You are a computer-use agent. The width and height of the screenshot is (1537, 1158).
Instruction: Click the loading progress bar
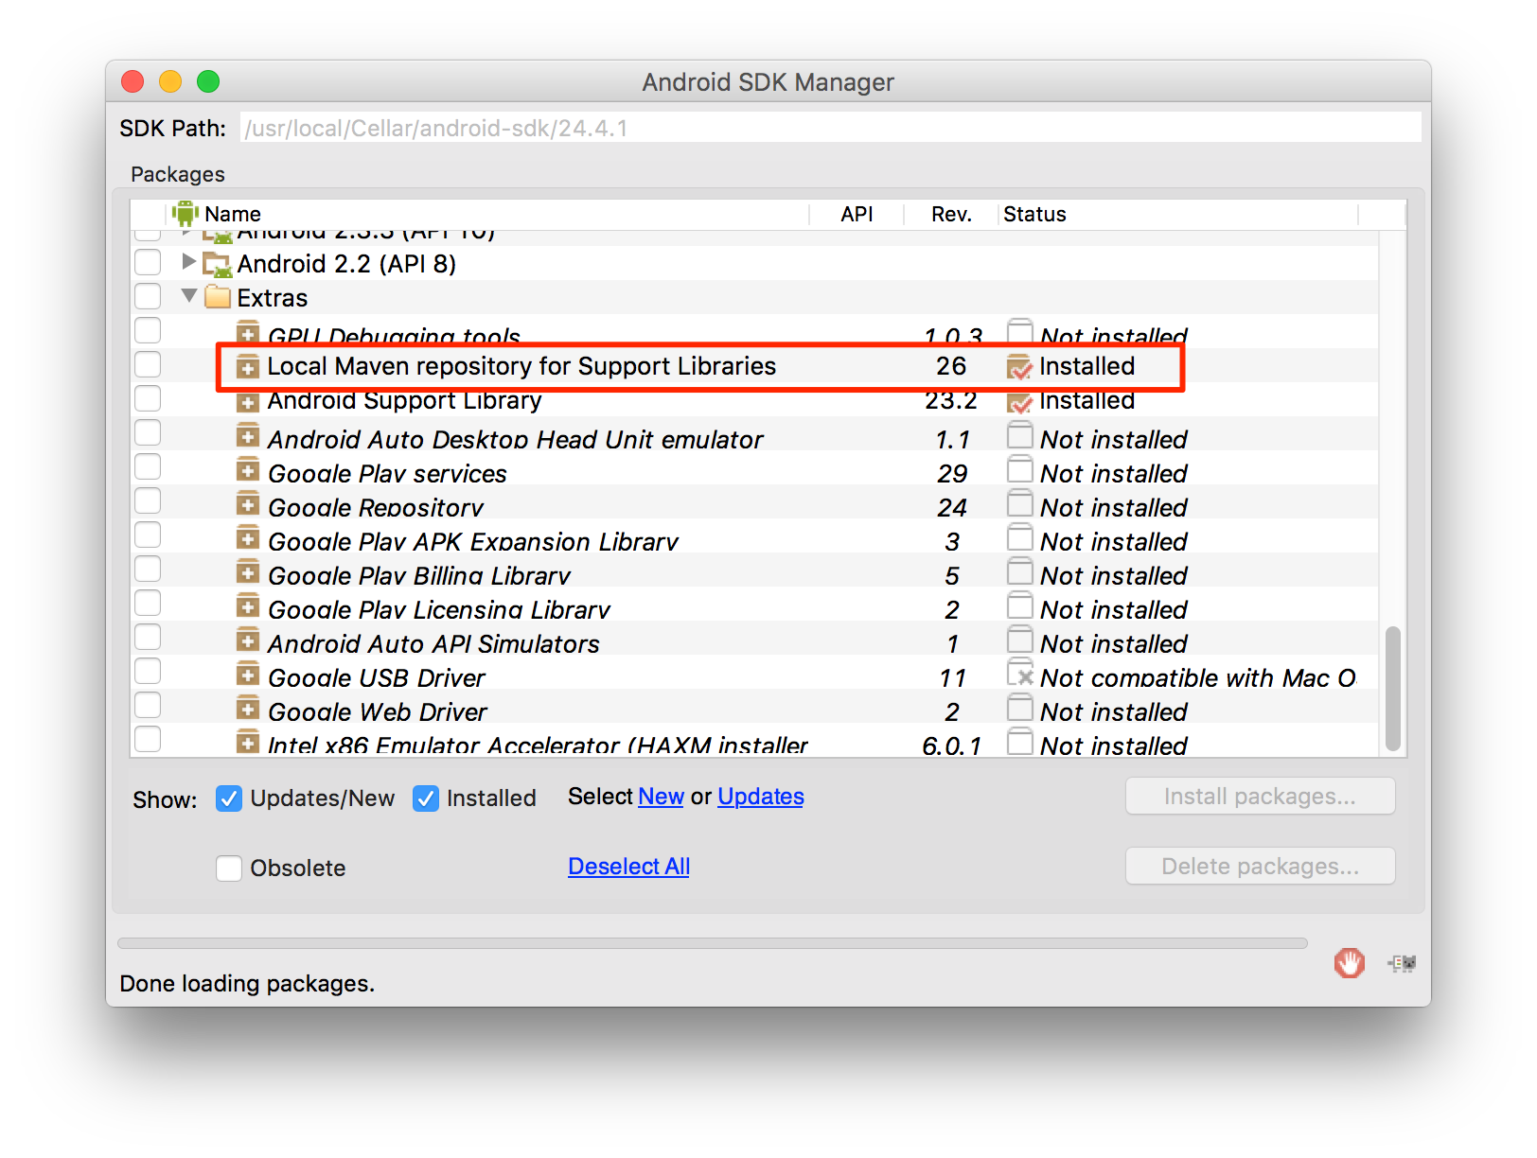pos(713,943)
